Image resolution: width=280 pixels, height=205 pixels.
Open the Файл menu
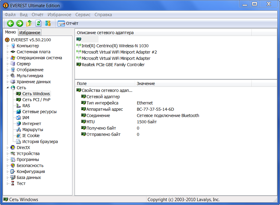[x=10, y=15]
